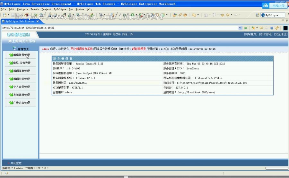Click the 网站首页 link
The image size is (289, 178).
click(x=250, y=34)
